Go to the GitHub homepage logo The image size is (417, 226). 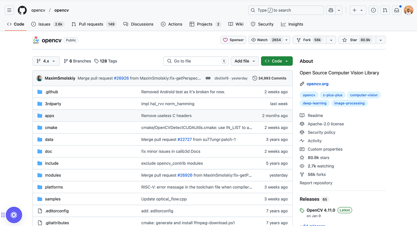[22, 10]
